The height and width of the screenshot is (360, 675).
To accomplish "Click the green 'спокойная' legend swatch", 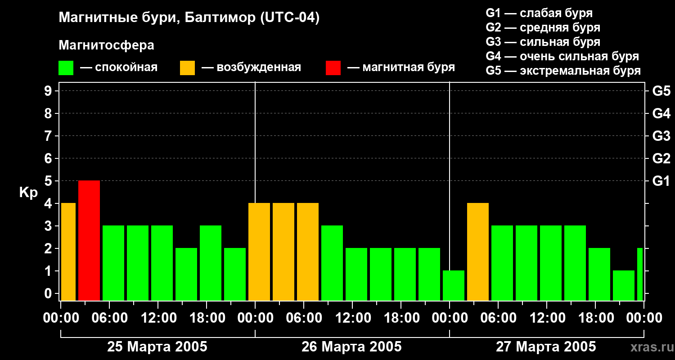I will click(66, 68).
